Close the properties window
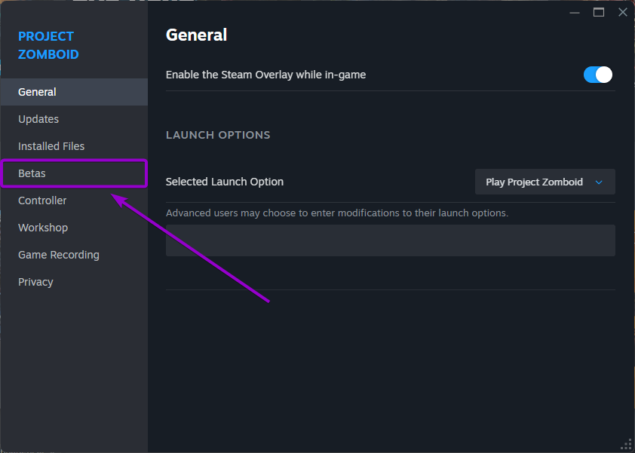This screenshot has width=635, height=453. coord(623,13)
